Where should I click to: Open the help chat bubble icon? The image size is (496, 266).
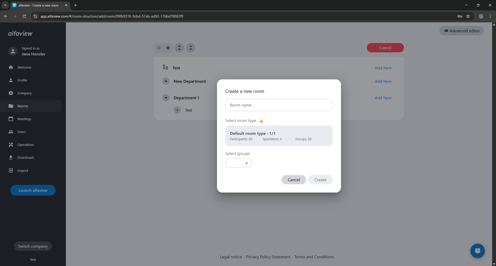tap(477, 251)
